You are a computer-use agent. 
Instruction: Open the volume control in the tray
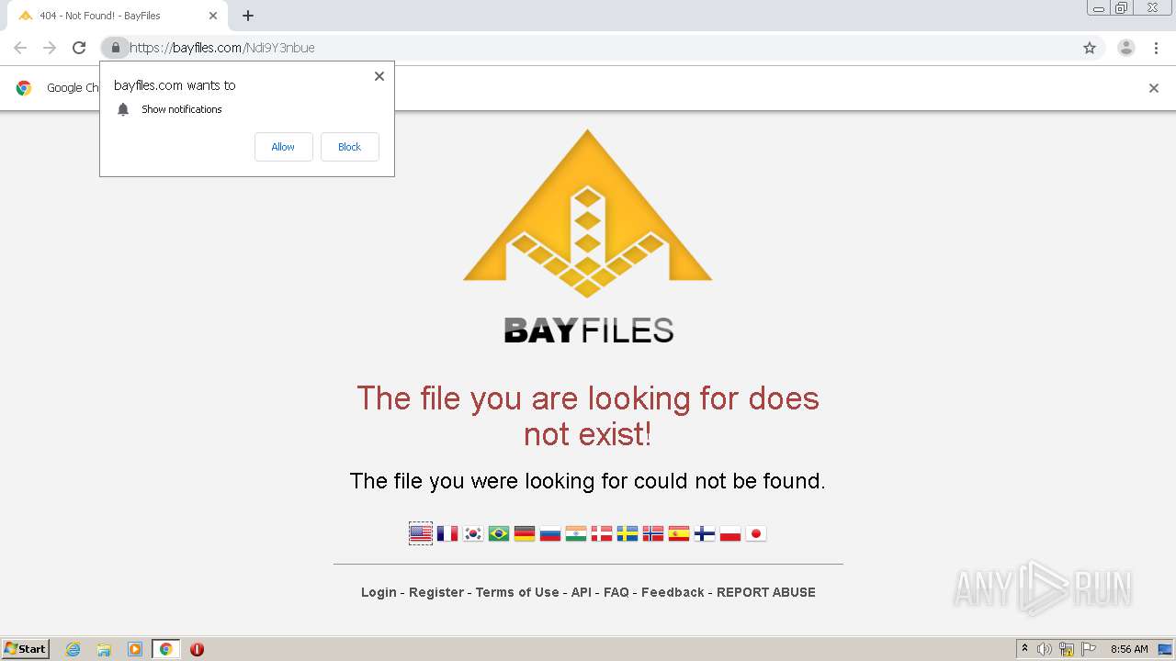(x=1045, y=649)
